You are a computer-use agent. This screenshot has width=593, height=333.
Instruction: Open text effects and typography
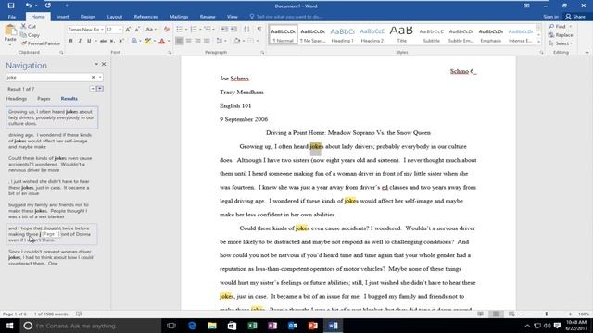coord(133,41)
